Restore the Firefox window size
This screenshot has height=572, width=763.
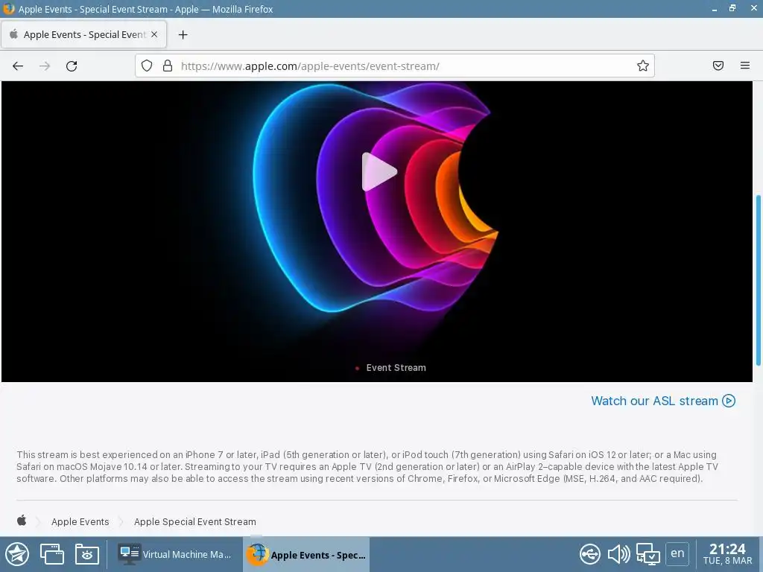pyautogui.click(x=732, y=8)
